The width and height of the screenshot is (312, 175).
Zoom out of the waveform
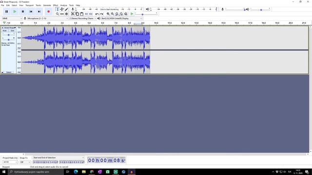(x=113, y=14)
